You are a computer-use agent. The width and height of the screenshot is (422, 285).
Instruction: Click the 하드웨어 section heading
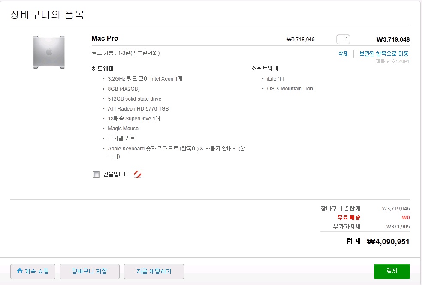point(102,69)
